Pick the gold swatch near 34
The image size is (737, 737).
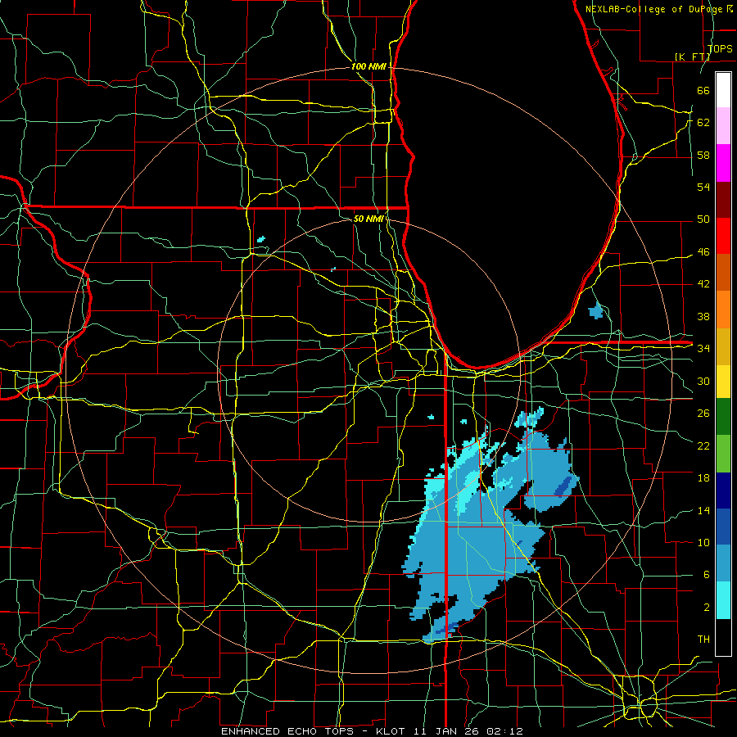click(723, 346)
